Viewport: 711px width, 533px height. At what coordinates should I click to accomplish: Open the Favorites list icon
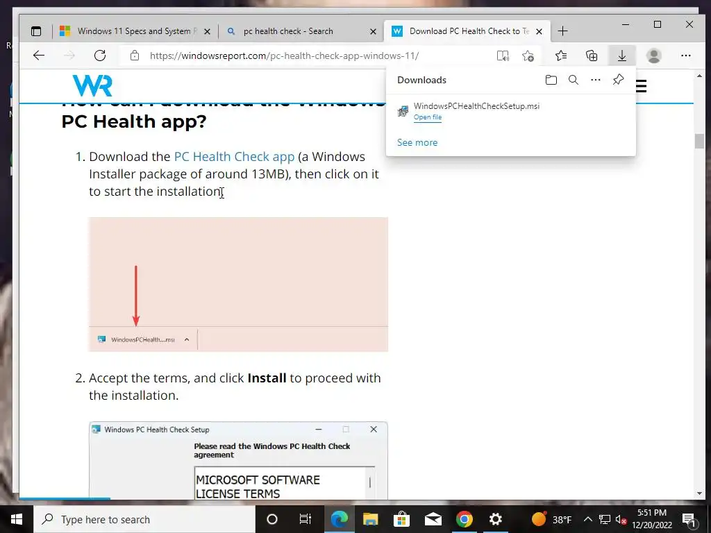pyautogui.click(x=561, y=56)
